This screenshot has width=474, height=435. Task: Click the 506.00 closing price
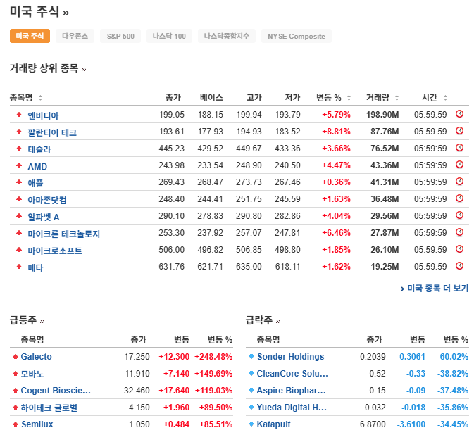coord(171,250)
